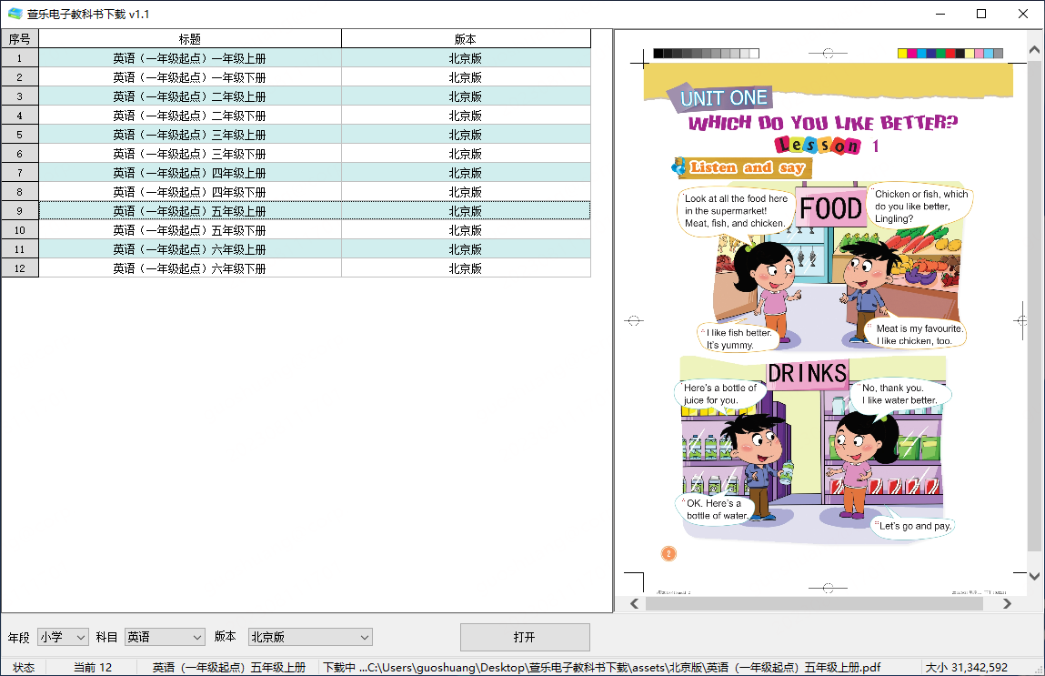
Task: Click the 下载中 file path status text
Action: tap(602, 667)
